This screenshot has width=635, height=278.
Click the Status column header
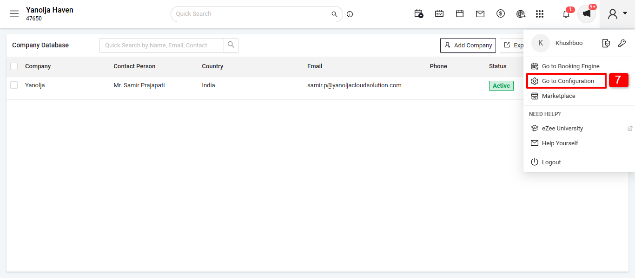pos(497,66)
